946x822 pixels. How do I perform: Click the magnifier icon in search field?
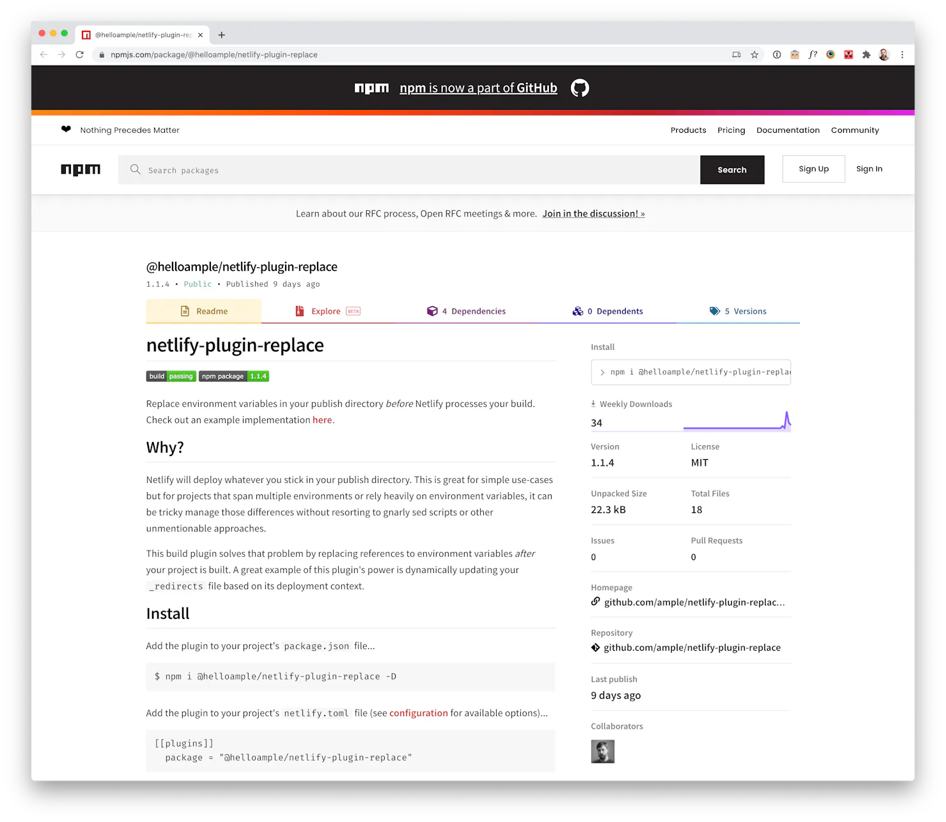click(135, 169)
